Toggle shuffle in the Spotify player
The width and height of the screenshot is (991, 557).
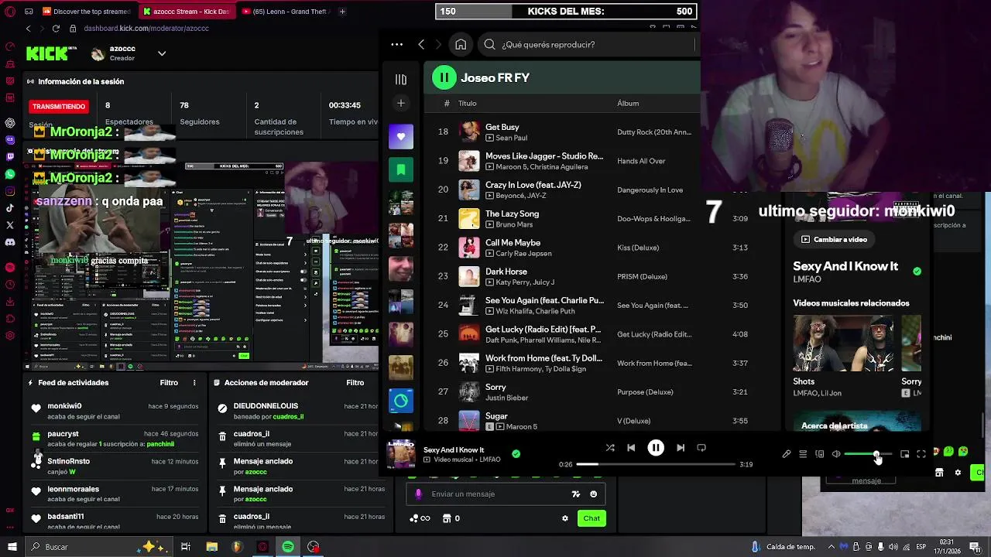[x=610, y=448]
